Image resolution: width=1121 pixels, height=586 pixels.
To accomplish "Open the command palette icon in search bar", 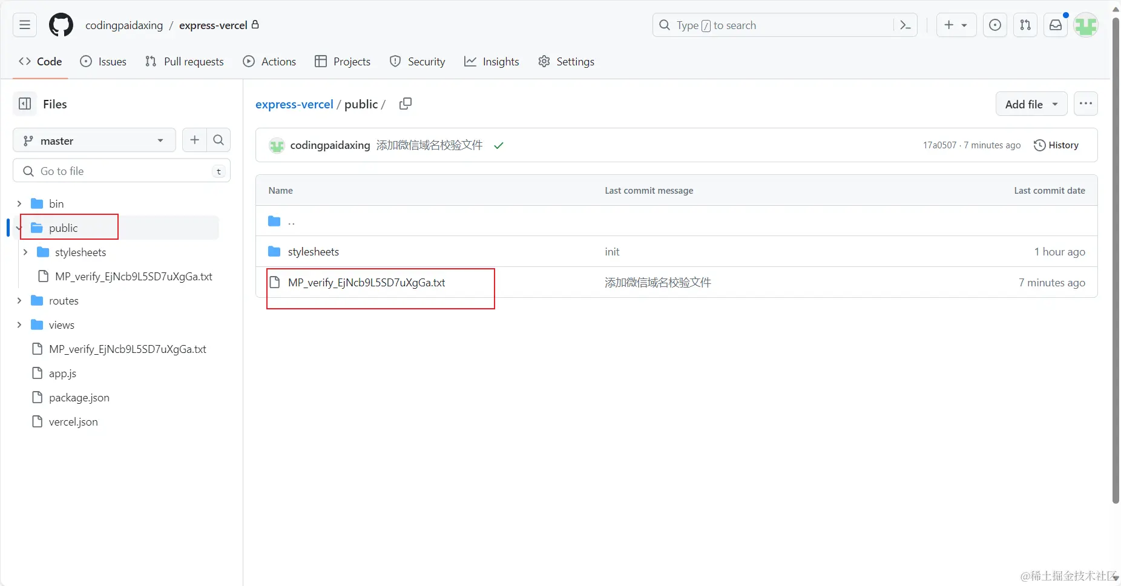I will pos(906,25).
